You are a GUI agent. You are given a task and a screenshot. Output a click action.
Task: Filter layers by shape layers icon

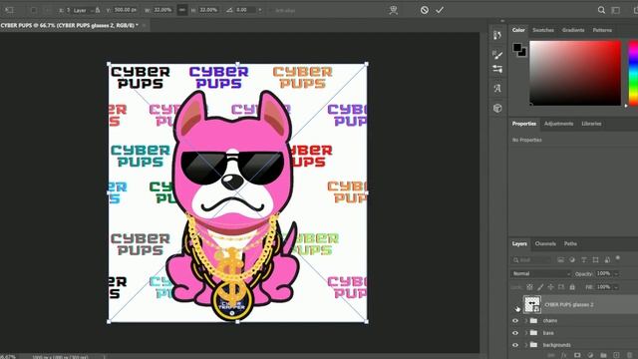click(x=596, y=259)
